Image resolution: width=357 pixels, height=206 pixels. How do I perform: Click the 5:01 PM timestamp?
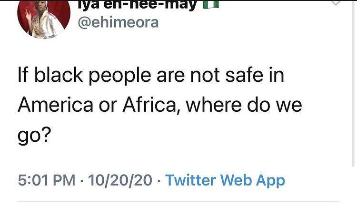(46, 180)
